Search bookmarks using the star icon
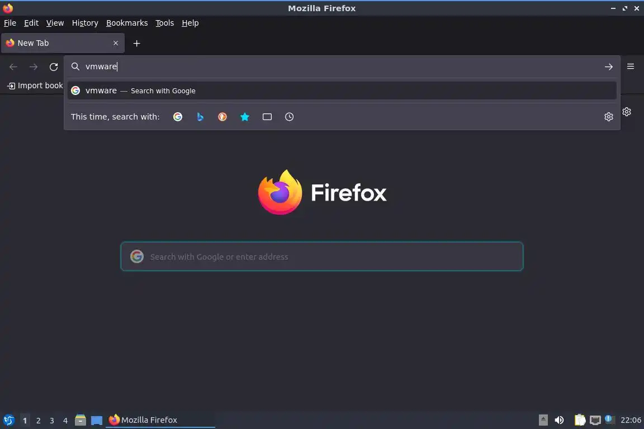 click(245, 117)
